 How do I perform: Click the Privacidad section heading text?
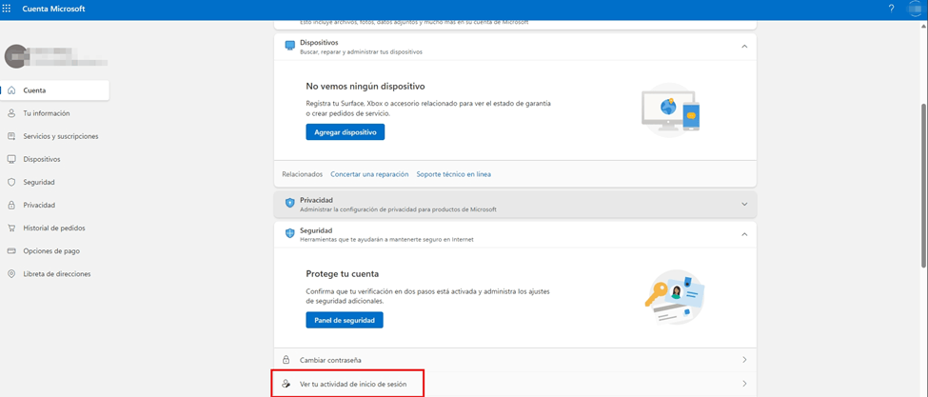coord(317,200)
